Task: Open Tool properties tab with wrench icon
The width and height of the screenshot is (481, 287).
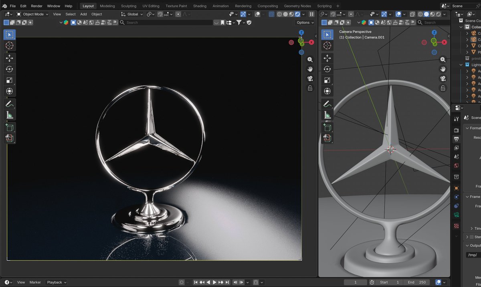Action: 456,119
